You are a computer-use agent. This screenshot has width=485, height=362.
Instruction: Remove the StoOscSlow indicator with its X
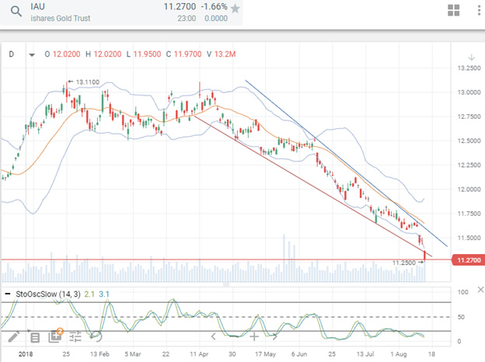(480, 290)
